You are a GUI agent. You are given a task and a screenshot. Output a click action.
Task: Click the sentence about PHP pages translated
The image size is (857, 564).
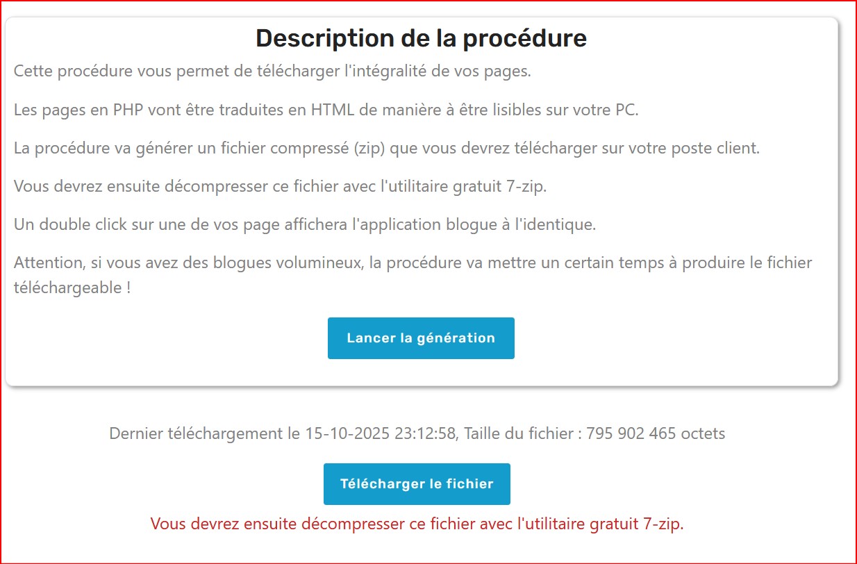click(326, 110)
